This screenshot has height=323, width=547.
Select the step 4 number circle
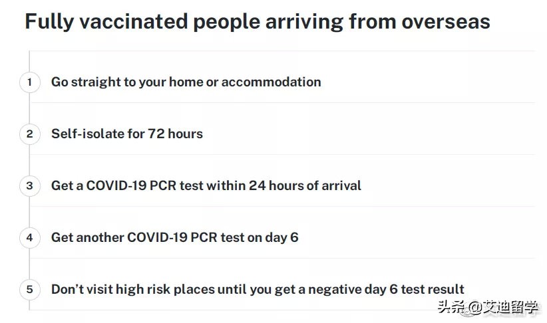[29, 237]
